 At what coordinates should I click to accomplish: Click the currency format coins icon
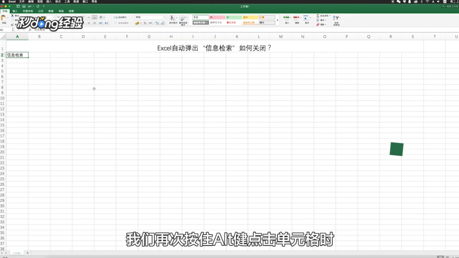tap(137, 23)
